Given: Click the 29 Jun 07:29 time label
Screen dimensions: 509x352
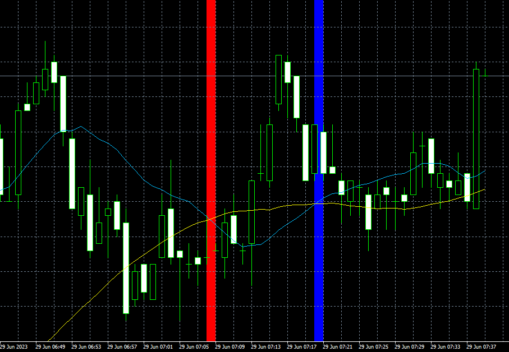Looking at the screenshot, I should click(x=411, y=347).
